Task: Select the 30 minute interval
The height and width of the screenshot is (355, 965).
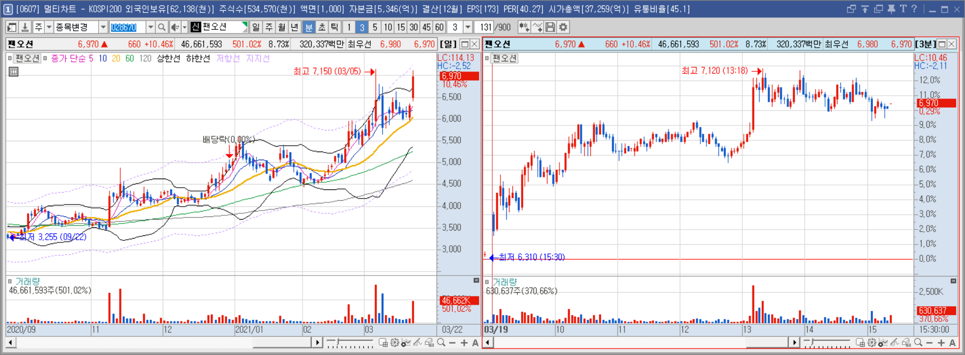Action: (414, 27)
